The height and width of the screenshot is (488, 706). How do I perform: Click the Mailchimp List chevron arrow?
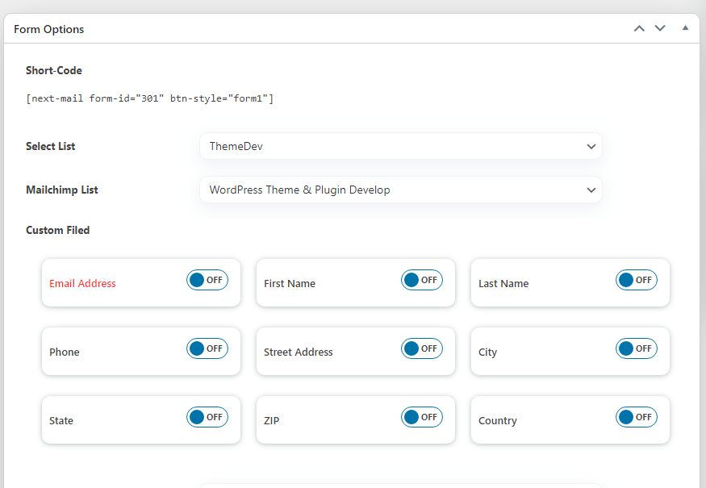591,190
